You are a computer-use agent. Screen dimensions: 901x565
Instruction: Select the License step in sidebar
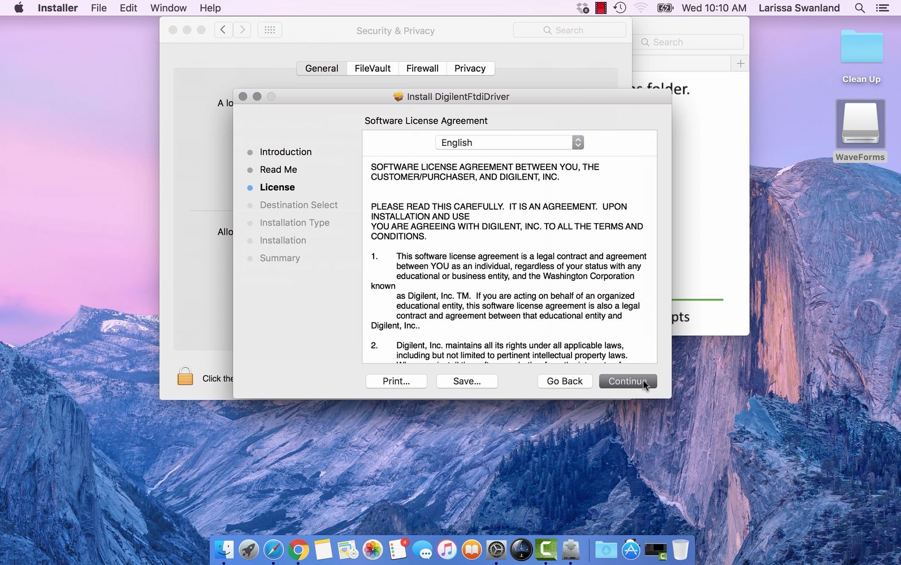[x=277, y=187]
